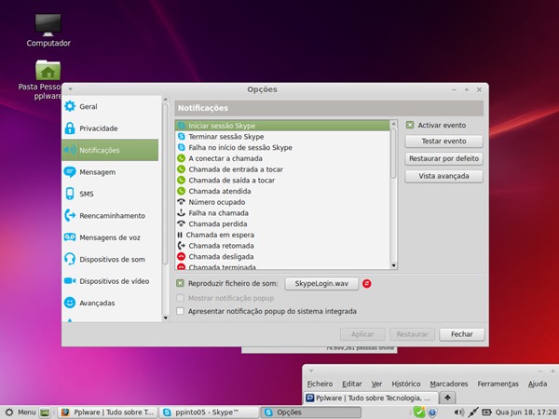Click the network connection tray icon
The width and height of the screenshot is (559, 419).
473,412
